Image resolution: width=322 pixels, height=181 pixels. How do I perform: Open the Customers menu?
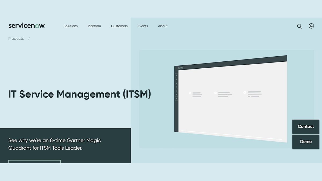(x=119, y=26)
